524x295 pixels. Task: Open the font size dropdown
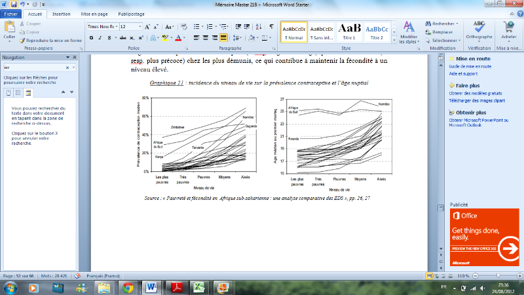[x=140, y=27]
